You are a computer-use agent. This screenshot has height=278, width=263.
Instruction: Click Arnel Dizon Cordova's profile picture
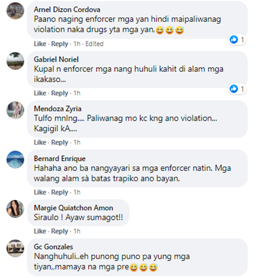(15, 11)
